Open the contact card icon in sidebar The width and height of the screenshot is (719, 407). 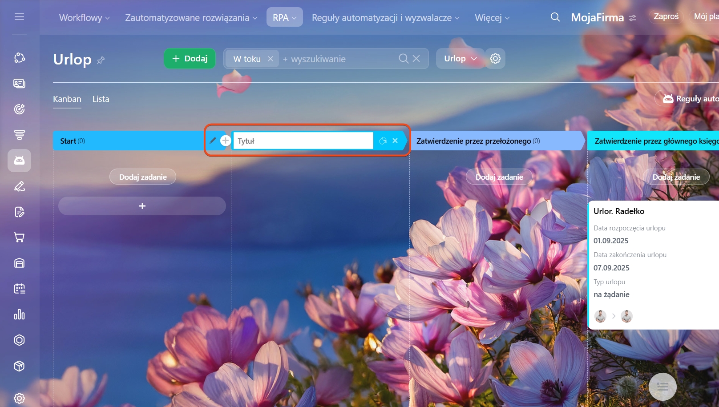pos(19,83)
